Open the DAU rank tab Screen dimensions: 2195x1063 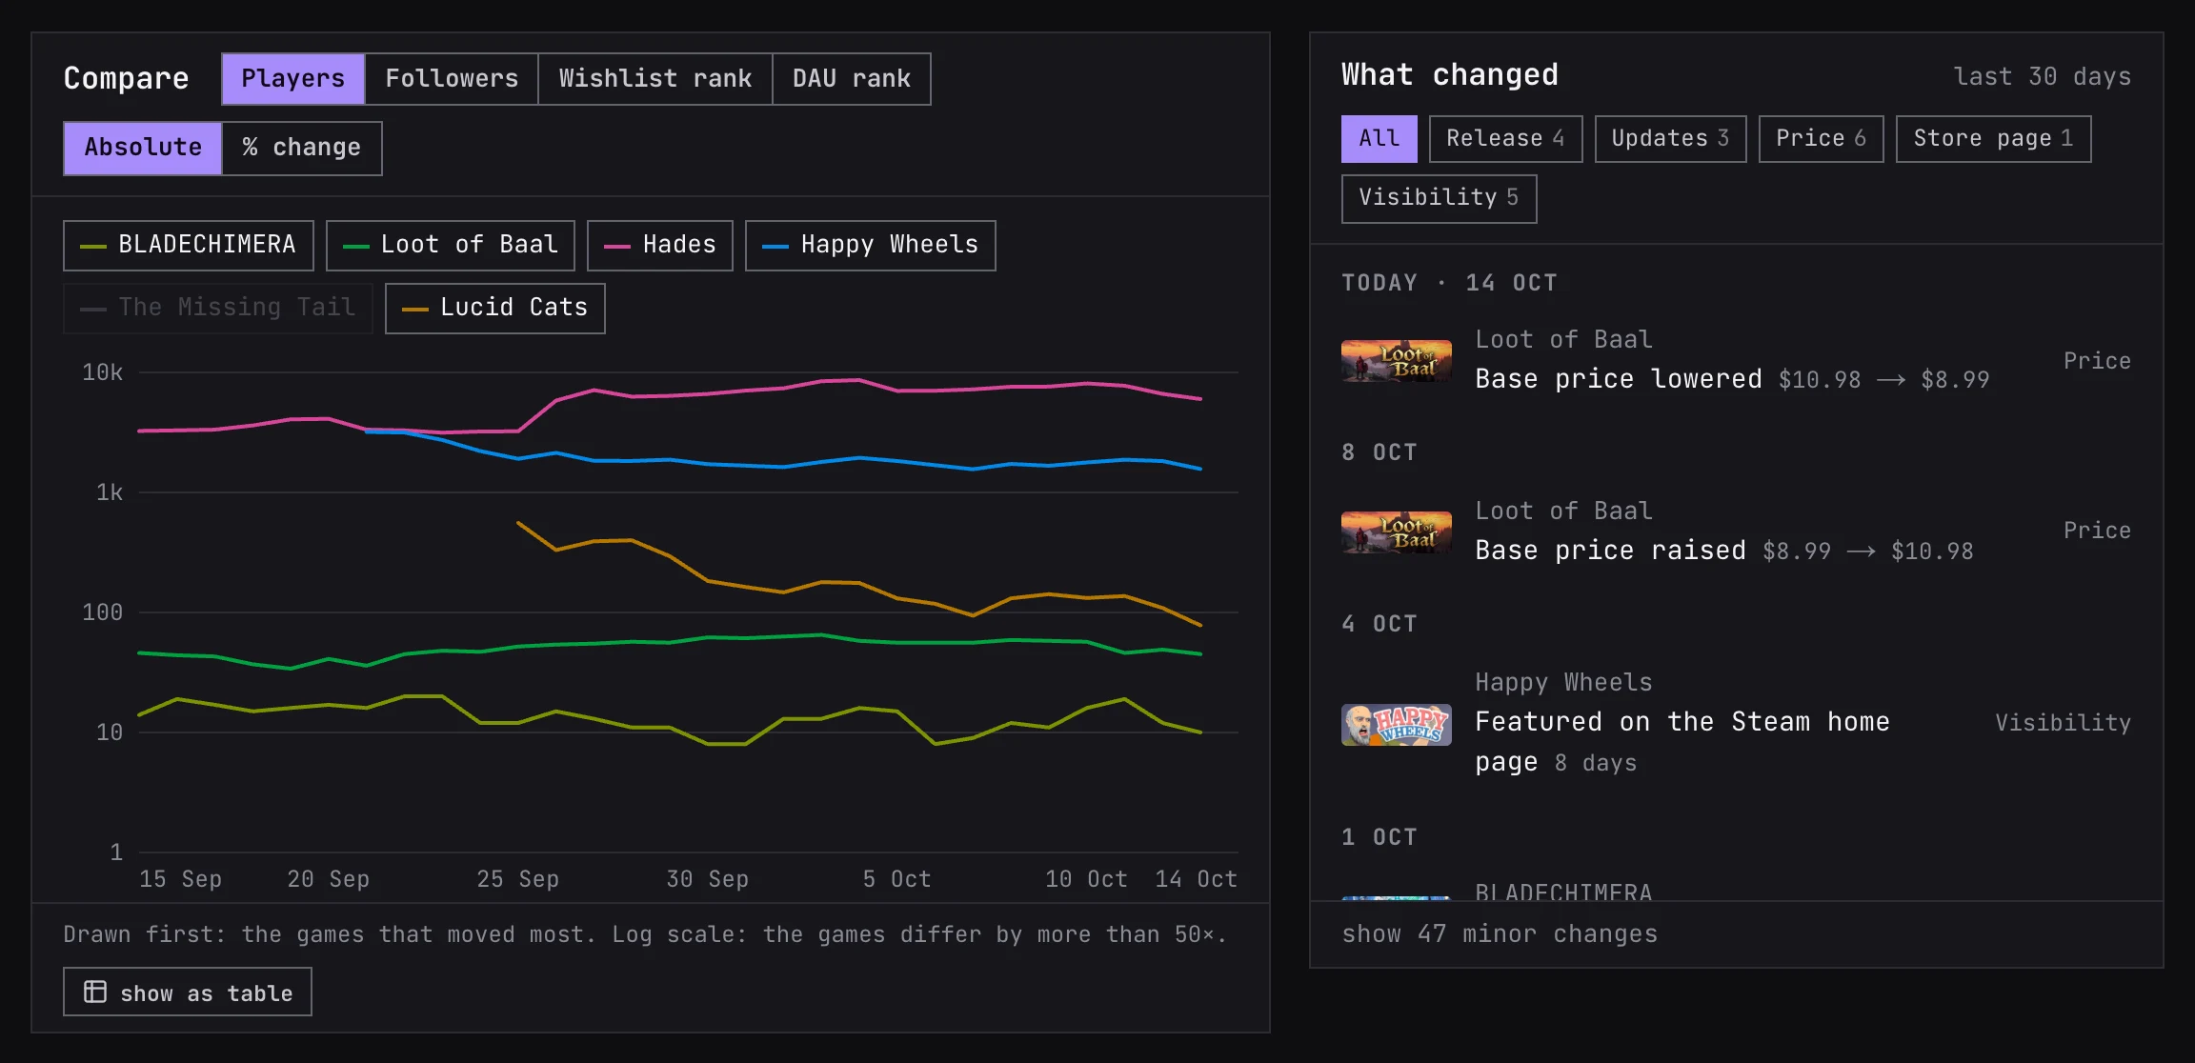pos(852,79)
